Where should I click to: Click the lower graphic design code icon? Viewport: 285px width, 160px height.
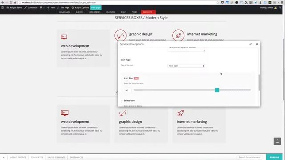pos(123,113)
